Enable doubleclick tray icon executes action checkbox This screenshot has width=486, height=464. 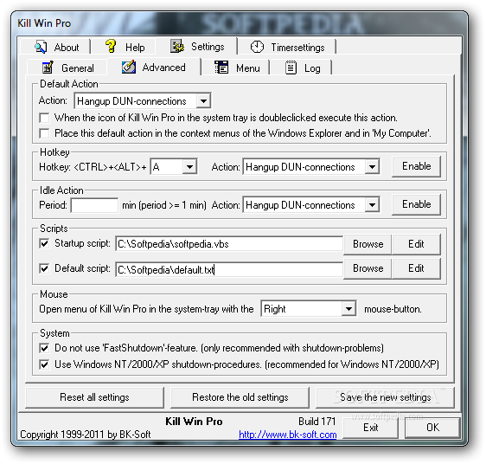[x=44, y=118]
